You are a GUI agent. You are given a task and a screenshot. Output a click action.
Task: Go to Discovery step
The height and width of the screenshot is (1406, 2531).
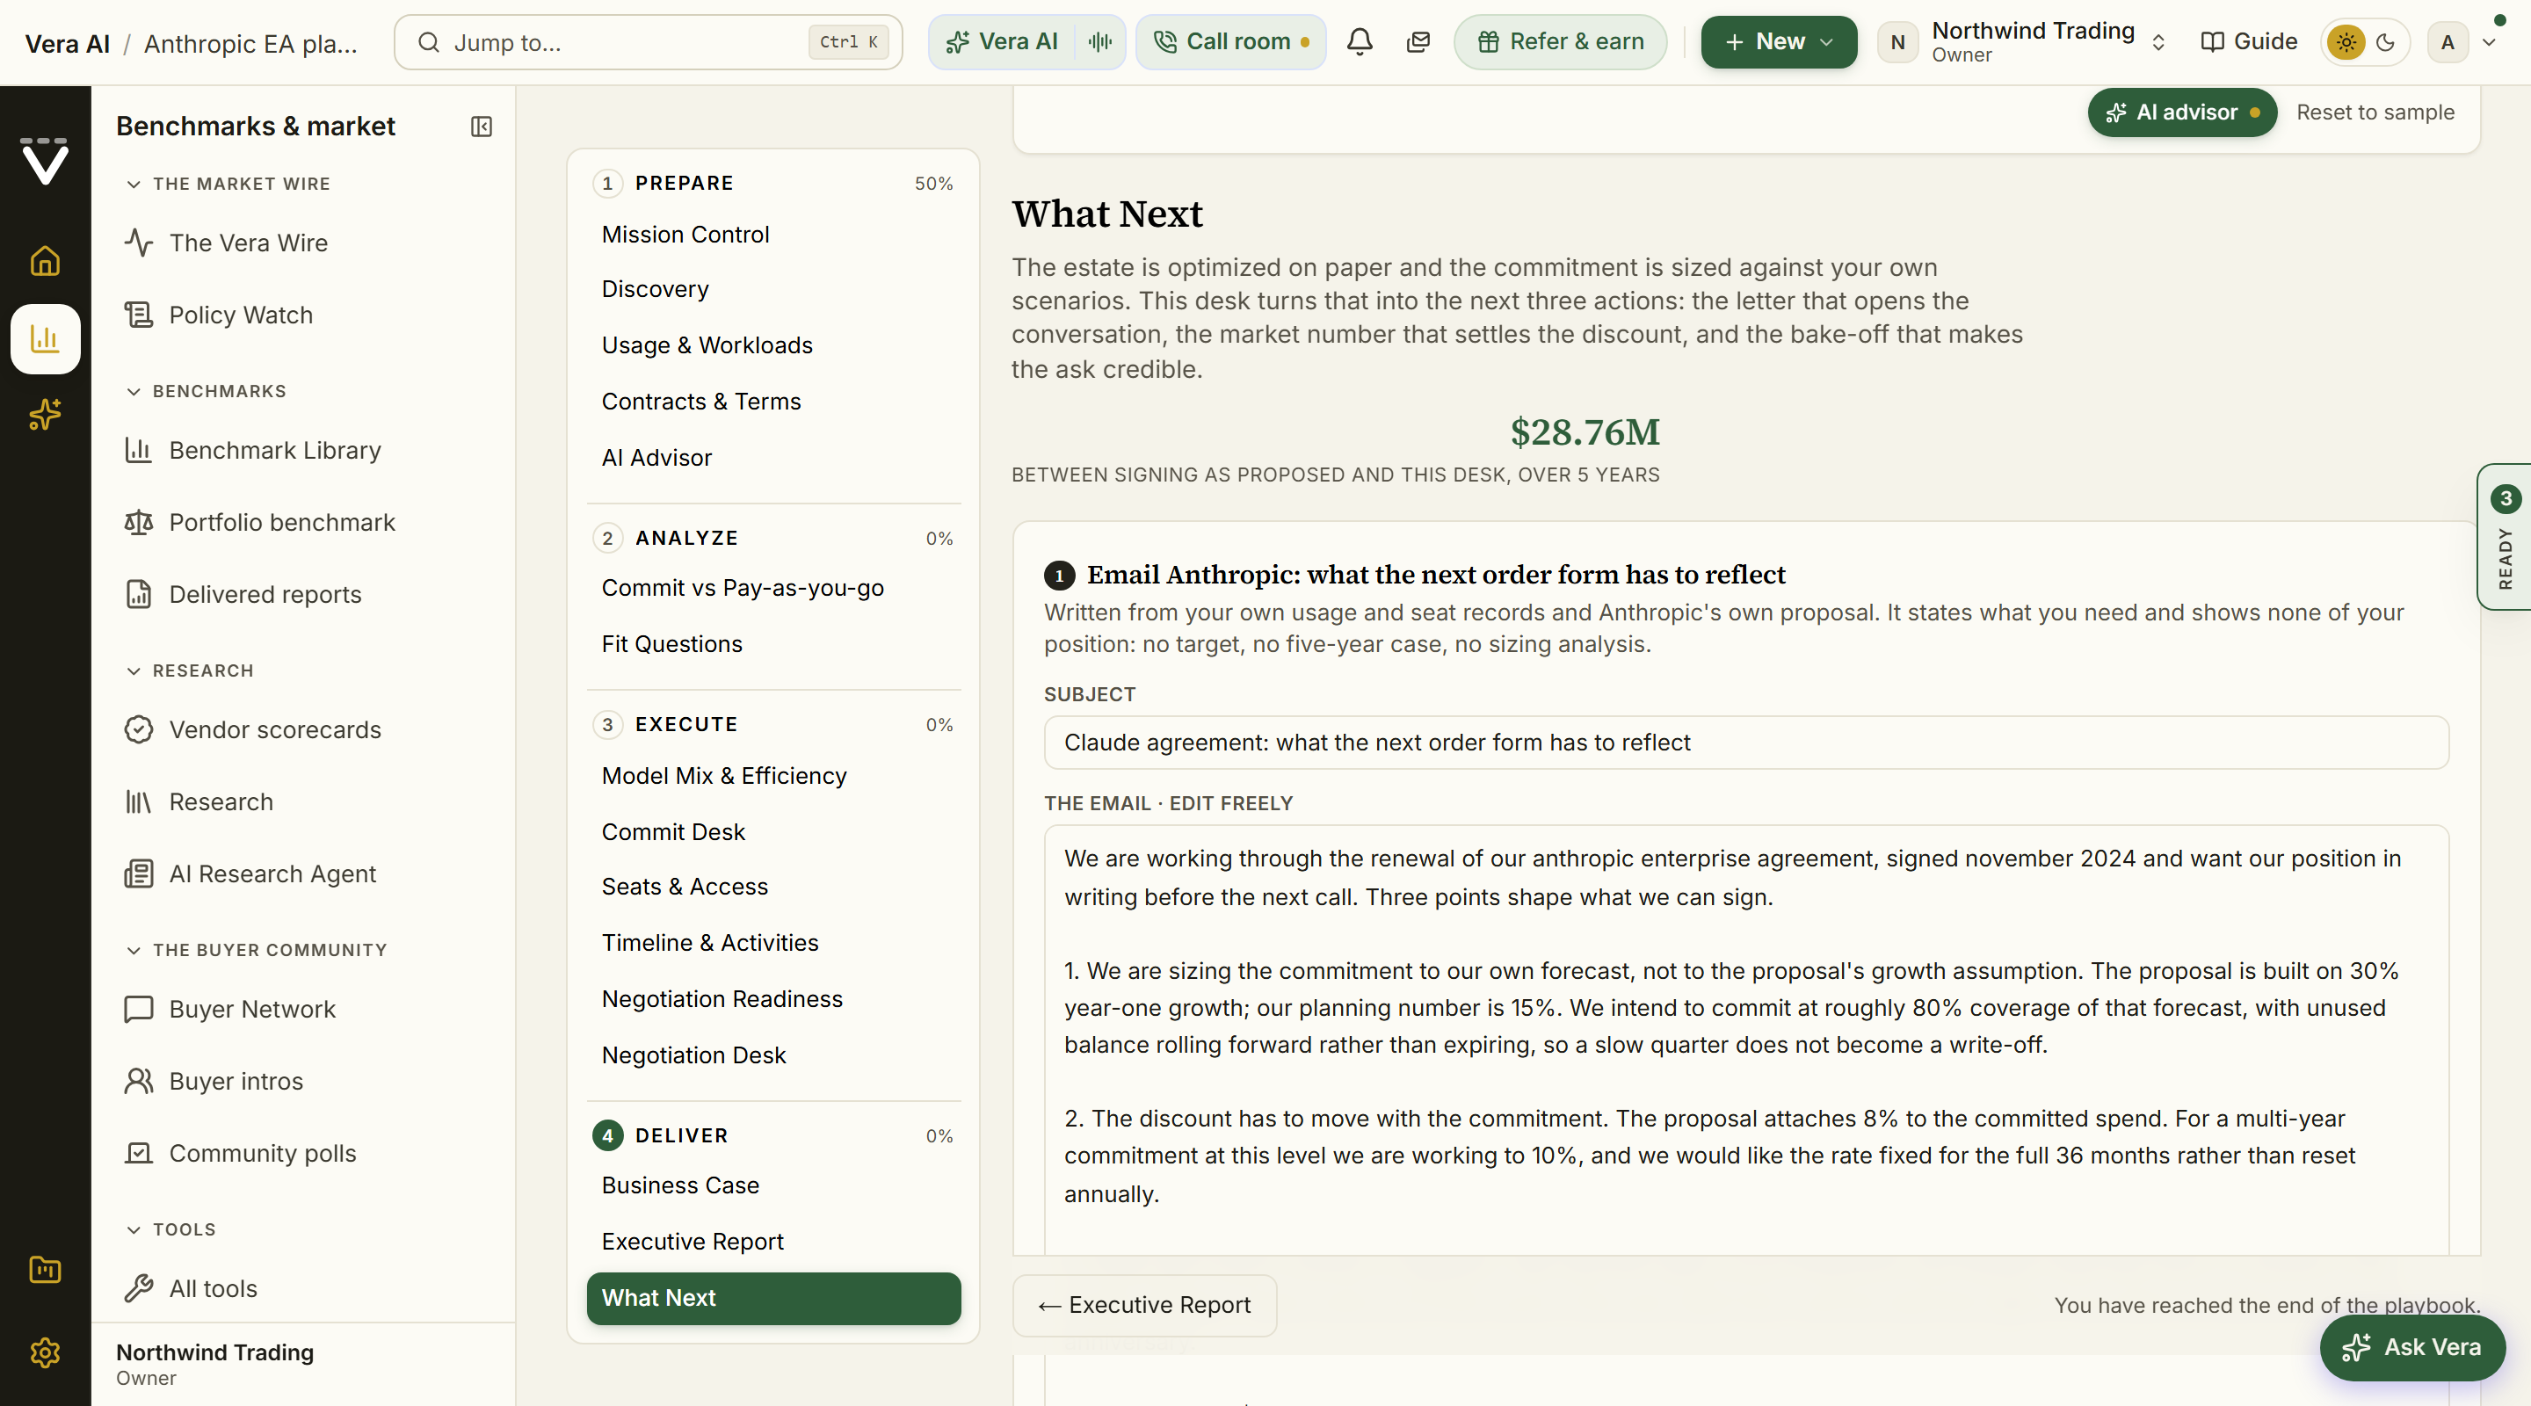point(773,289)
